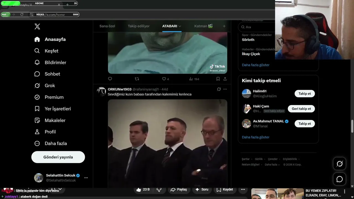View analytics showing 194 views

tap(194, 79)
